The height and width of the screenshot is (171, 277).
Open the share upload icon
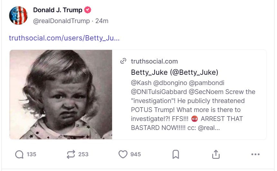216,154
